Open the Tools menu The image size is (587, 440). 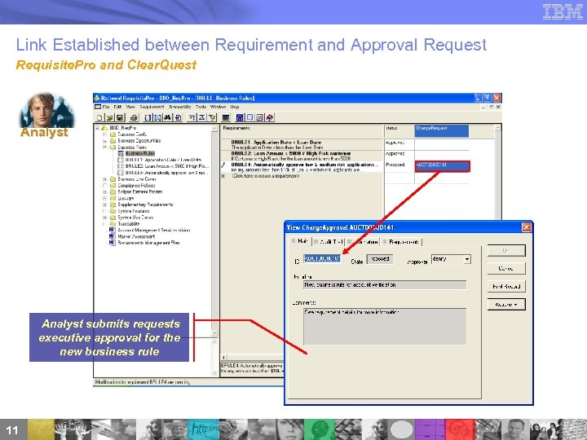(x=201, y=107)
